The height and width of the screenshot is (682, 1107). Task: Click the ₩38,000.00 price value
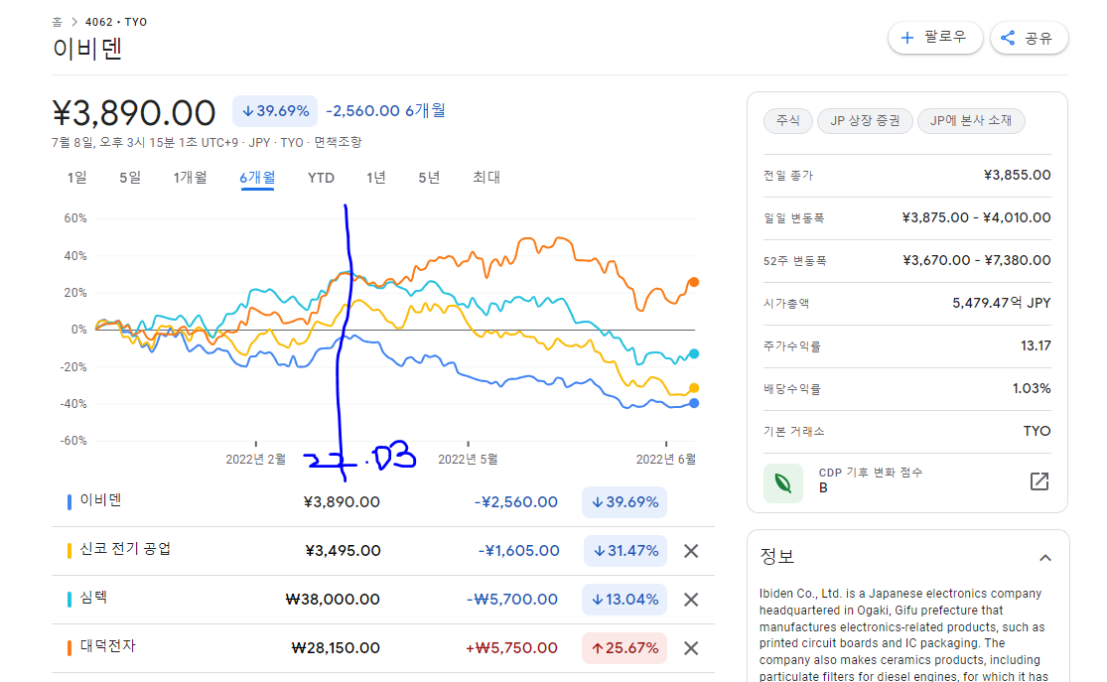(x=333, y=600)
